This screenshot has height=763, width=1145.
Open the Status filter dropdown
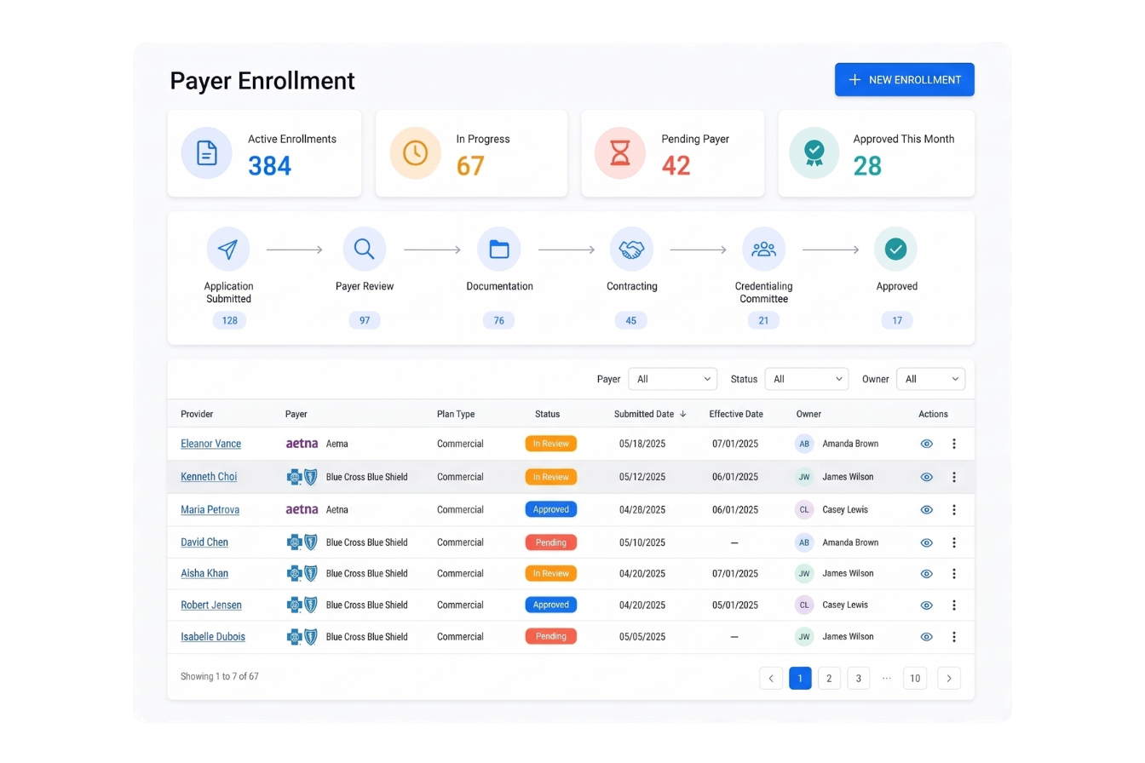807,379
